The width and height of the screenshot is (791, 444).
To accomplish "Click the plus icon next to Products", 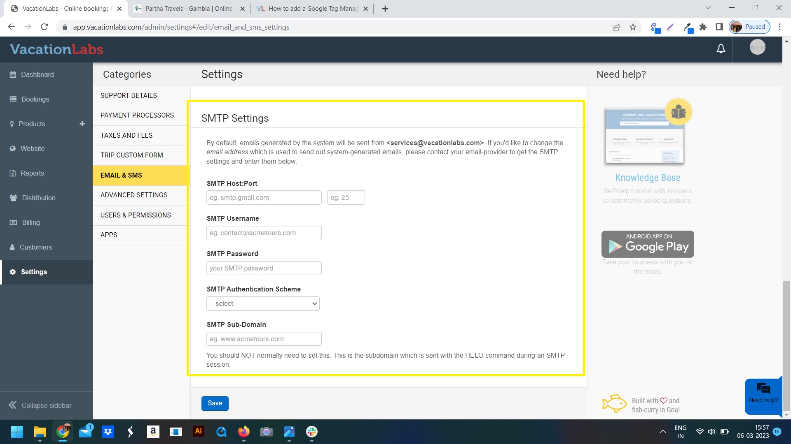I will 82,124.
